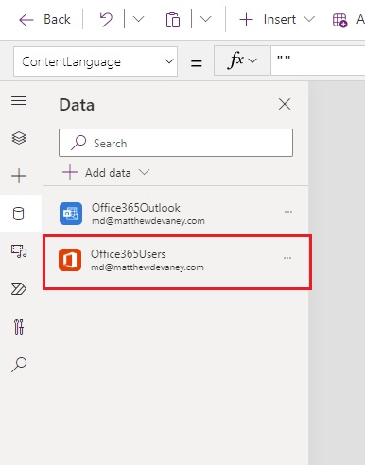Screen dimensions: 365x465
Task: Click the Insert plus icon in sidebar
Action: (19, 176)
